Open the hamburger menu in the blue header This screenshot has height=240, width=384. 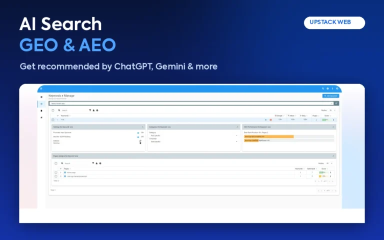pos(41,88)
